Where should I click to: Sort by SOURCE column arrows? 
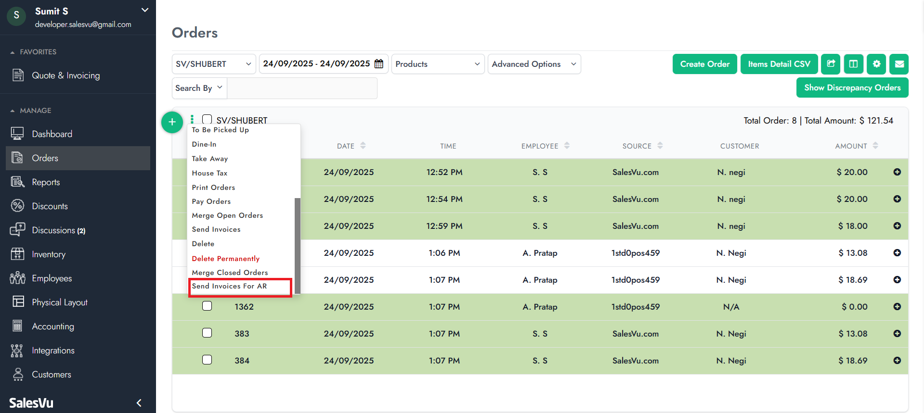click(660, 146)
